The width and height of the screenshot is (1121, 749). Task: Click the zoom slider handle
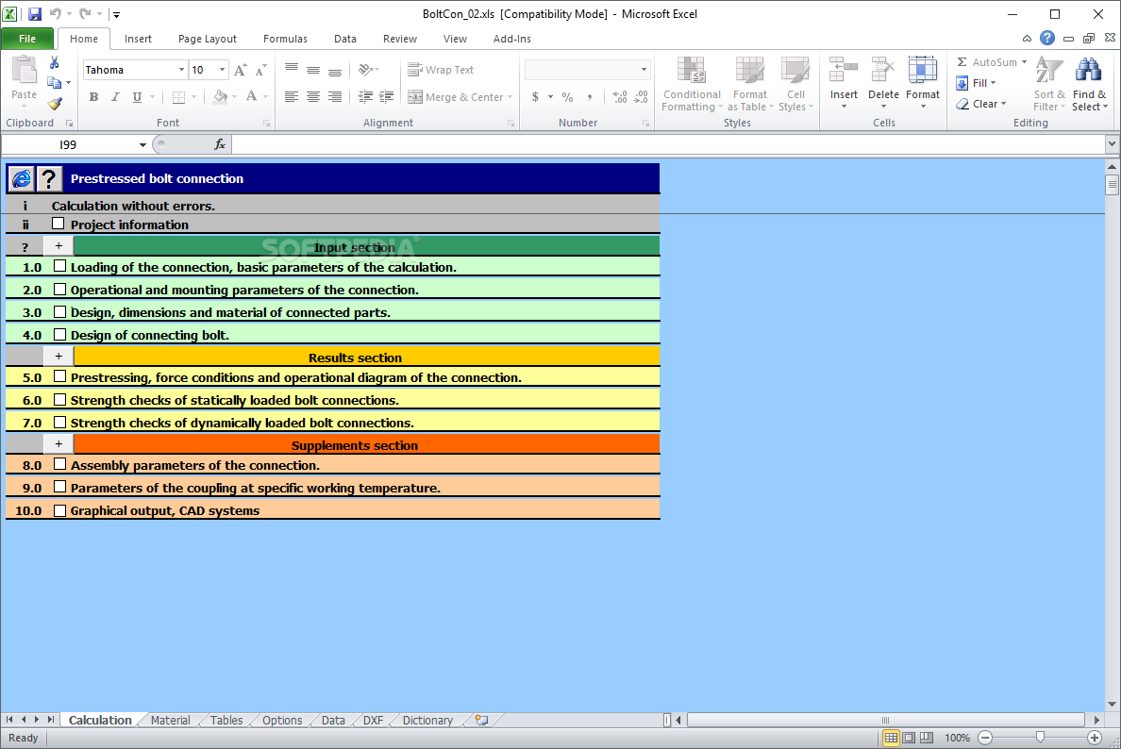point(1040,737)
